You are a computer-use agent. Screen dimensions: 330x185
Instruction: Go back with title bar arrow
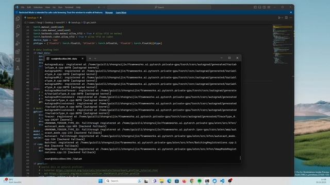(x=98, y=7)
